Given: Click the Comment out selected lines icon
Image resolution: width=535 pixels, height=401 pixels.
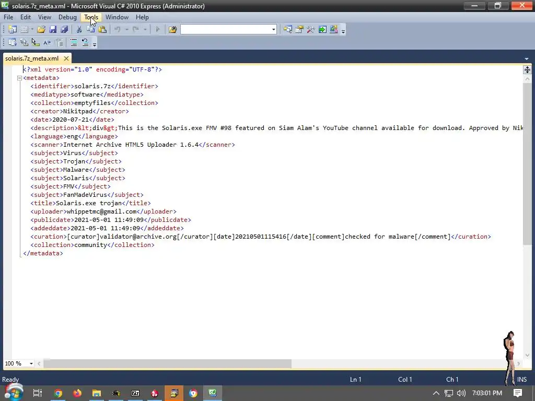Looking at the screenshot, I should pos(73,43).
